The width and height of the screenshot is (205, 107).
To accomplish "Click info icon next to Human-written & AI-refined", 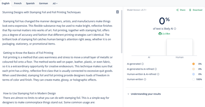I will 158,74.
